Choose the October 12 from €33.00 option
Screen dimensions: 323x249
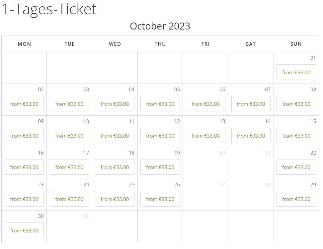click(160, 136)
